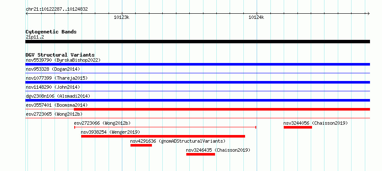Click esv2723066 (Wong2012b) variant label
This screenshot has width=382, height=171.
103,123
